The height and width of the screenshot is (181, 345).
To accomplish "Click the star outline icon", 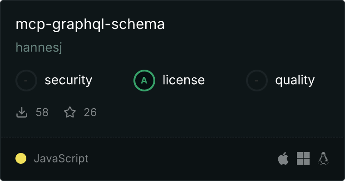I will click(70, 112).
